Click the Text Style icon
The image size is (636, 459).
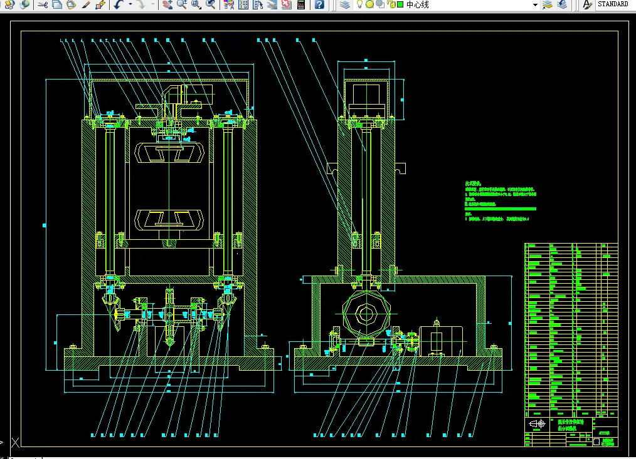click(586, 4)
